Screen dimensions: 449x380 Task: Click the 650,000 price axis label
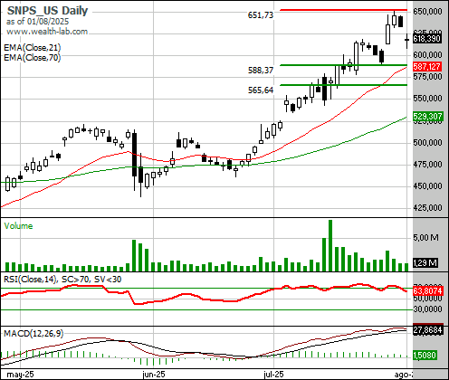(427, 12)
